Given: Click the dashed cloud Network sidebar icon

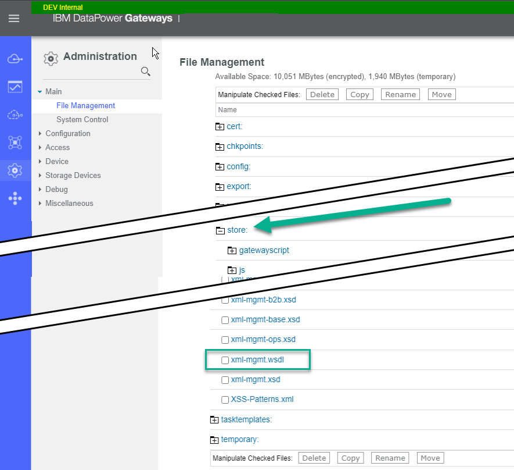Looking at the screenshot, I should [x=15, y=115].
